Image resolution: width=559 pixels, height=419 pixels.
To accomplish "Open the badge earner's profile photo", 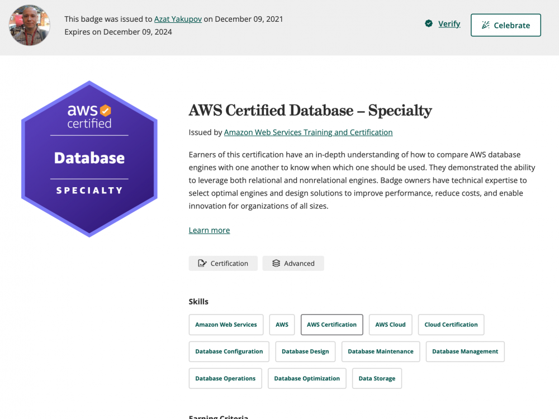I will 30,25.
